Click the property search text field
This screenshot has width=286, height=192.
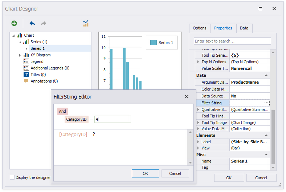[x=232, y=41]
